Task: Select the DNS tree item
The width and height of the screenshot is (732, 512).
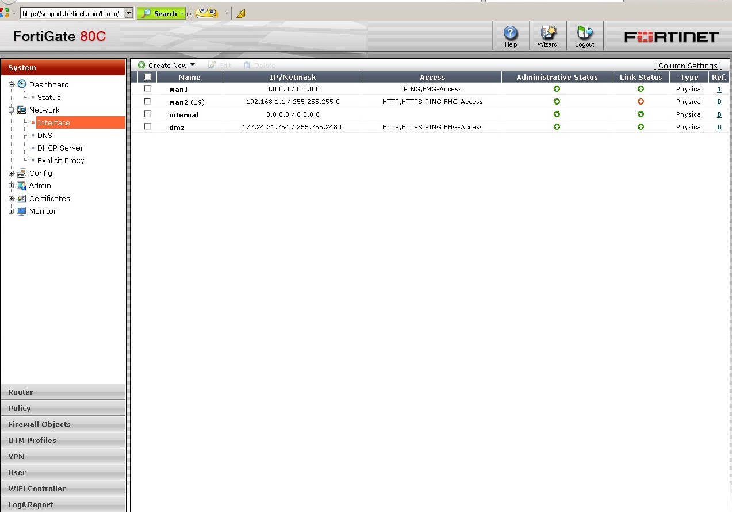Action: (45, 135)
